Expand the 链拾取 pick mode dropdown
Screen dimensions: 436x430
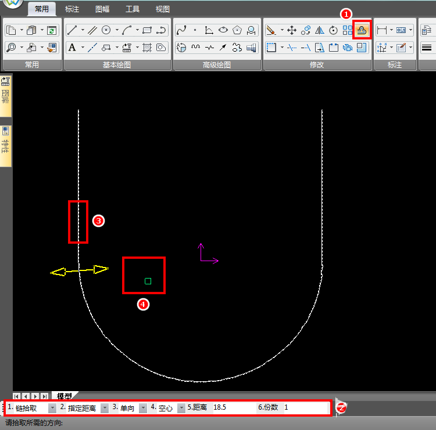[x=52, y=408]
